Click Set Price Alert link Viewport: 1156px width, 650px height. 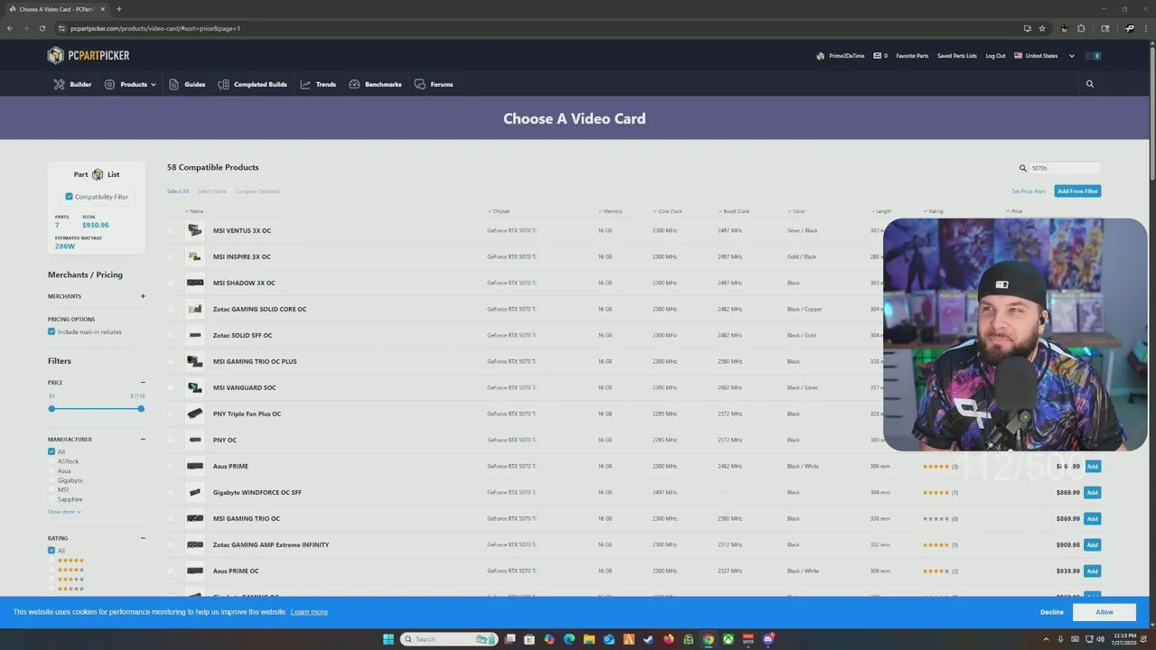pos(1029,191)
